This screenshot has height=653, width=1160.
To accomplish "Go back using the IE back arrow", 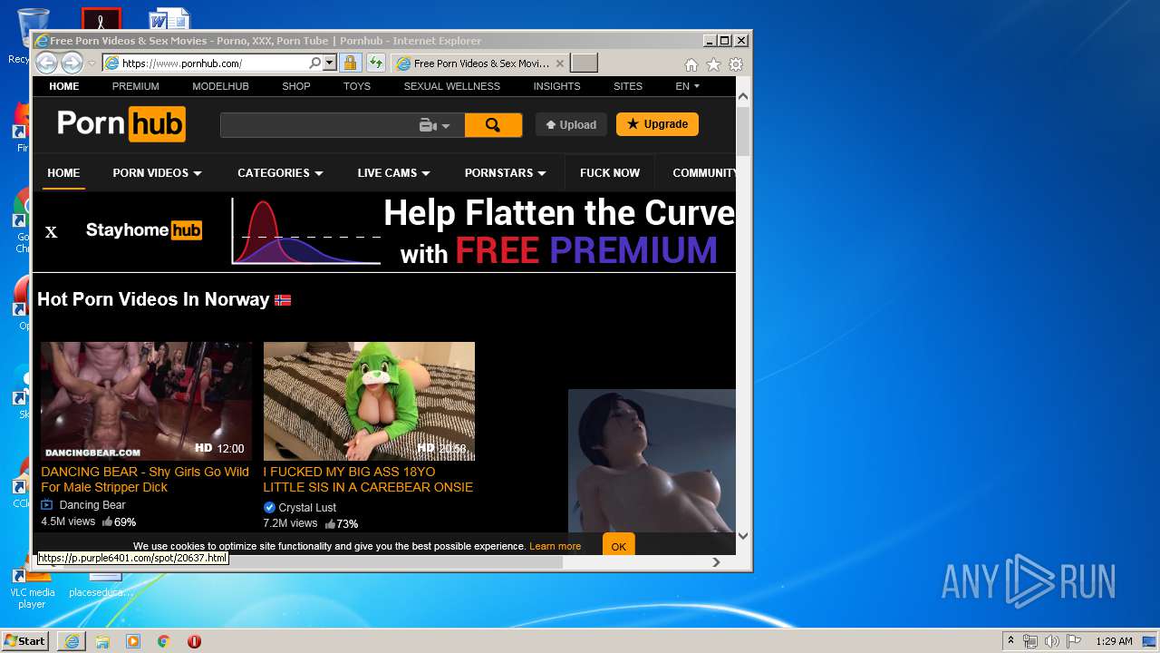I will click(x=46, y=63).
